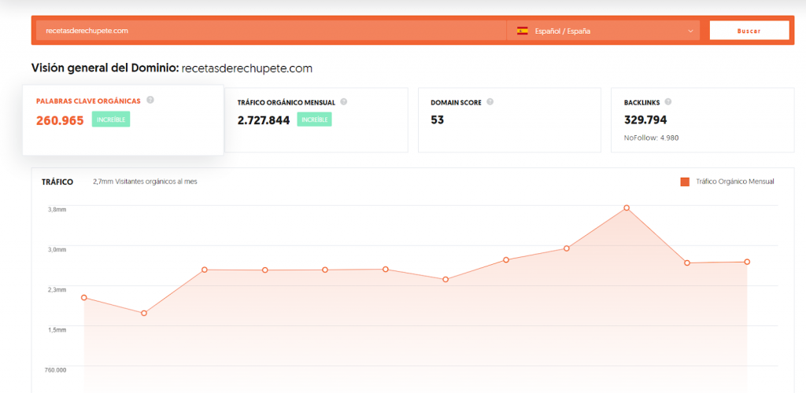
Task: Click the 329.794 backlinks value
Action: pyautogui.click(x=645, y=120)
